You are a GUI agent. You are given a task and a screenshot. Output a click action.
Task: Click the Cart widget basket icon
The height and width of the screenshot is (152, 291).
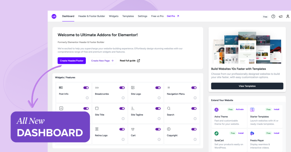point(133,129)
